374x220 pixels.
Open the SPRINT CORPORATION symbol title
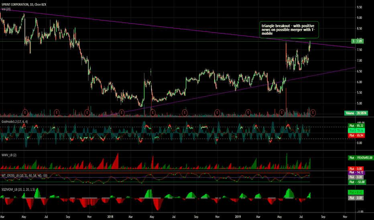(x=24, y=4)
